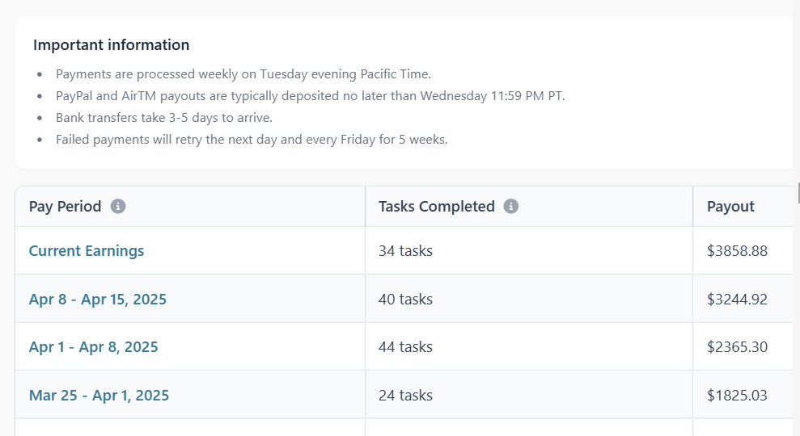The image size is (800, 436).
Task: Click the Bank transfers take 3-5 days note
Action: click(x=163, y=118)
